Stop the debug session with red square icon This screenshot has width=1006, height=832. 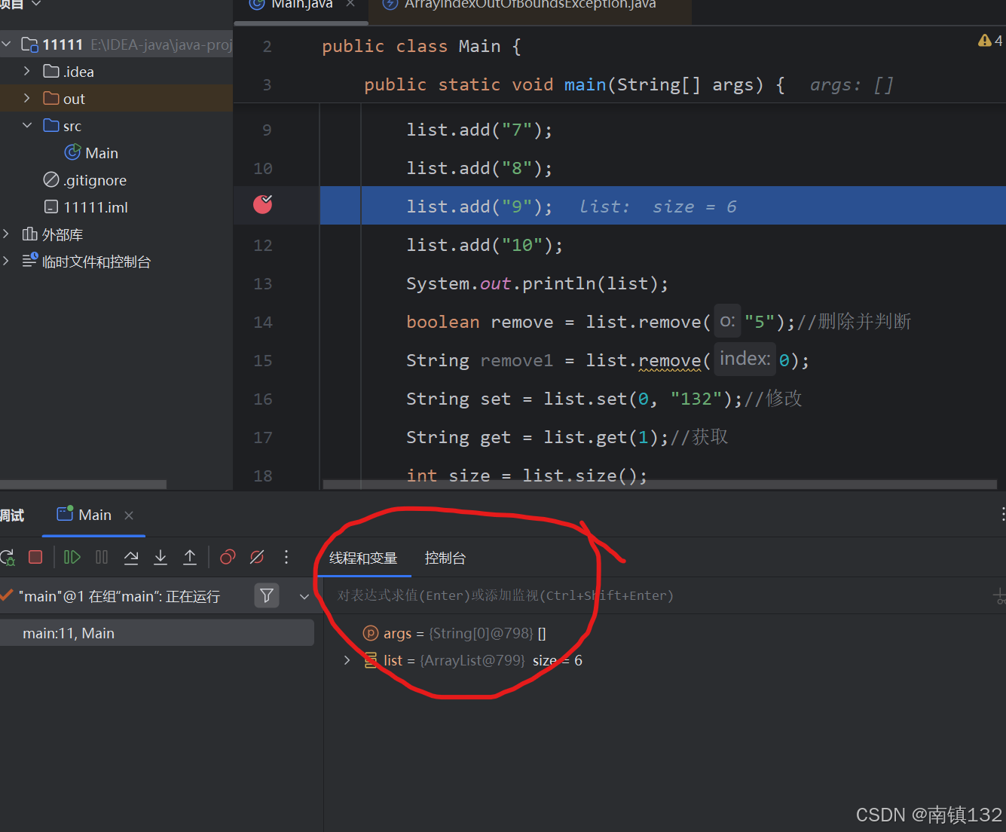point(35,557)
